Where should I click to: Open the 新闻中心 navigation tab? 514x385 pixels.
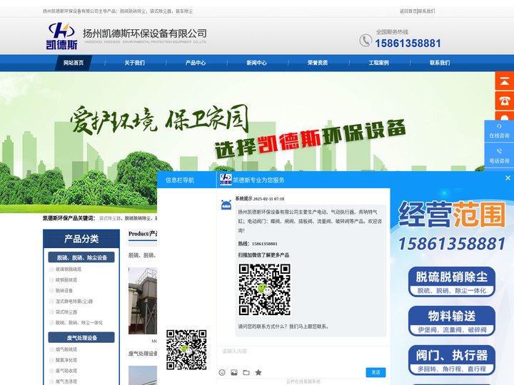[x=257, y=63]
